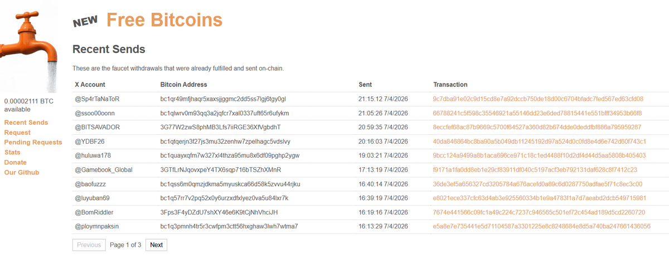669x273 pixels.
Task: Click address bc1qlwrv0m93qq3a2jqfcr7xal0337uft65r6ufykm
Action: pos(225,113)
